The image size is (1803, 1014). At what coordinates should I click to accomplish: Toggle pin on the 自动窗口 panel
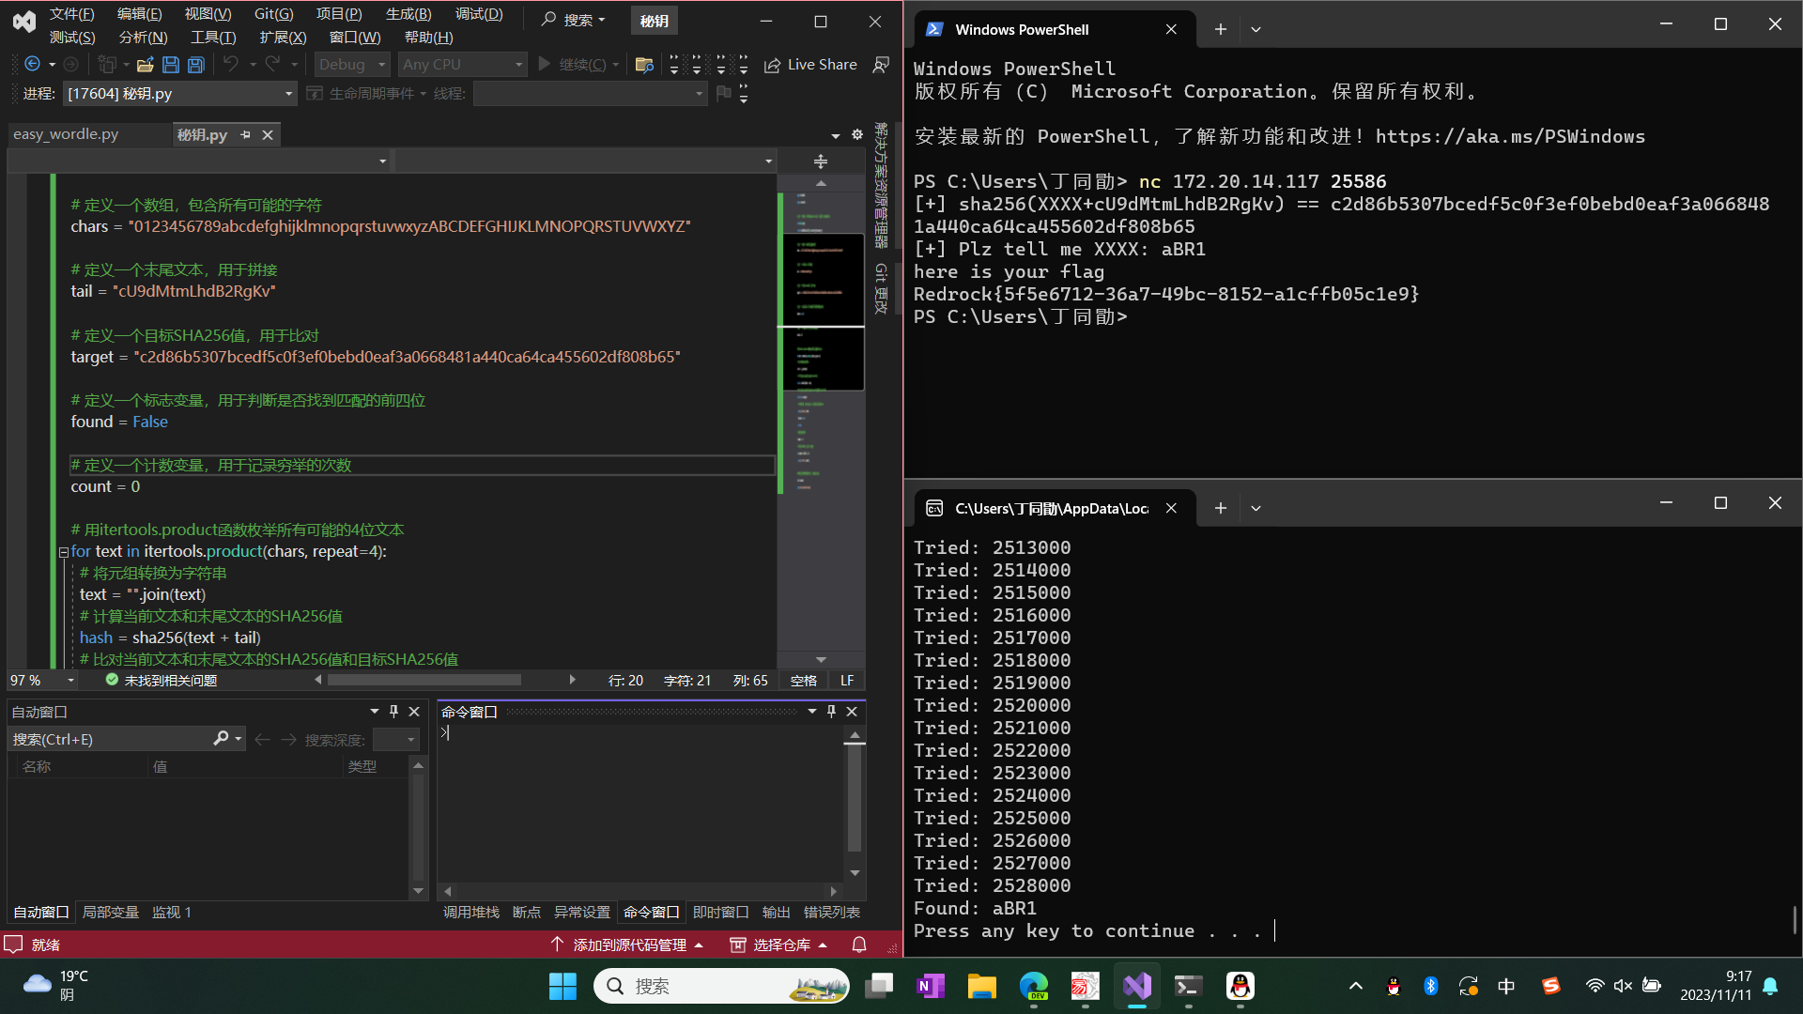pos(393,712)
